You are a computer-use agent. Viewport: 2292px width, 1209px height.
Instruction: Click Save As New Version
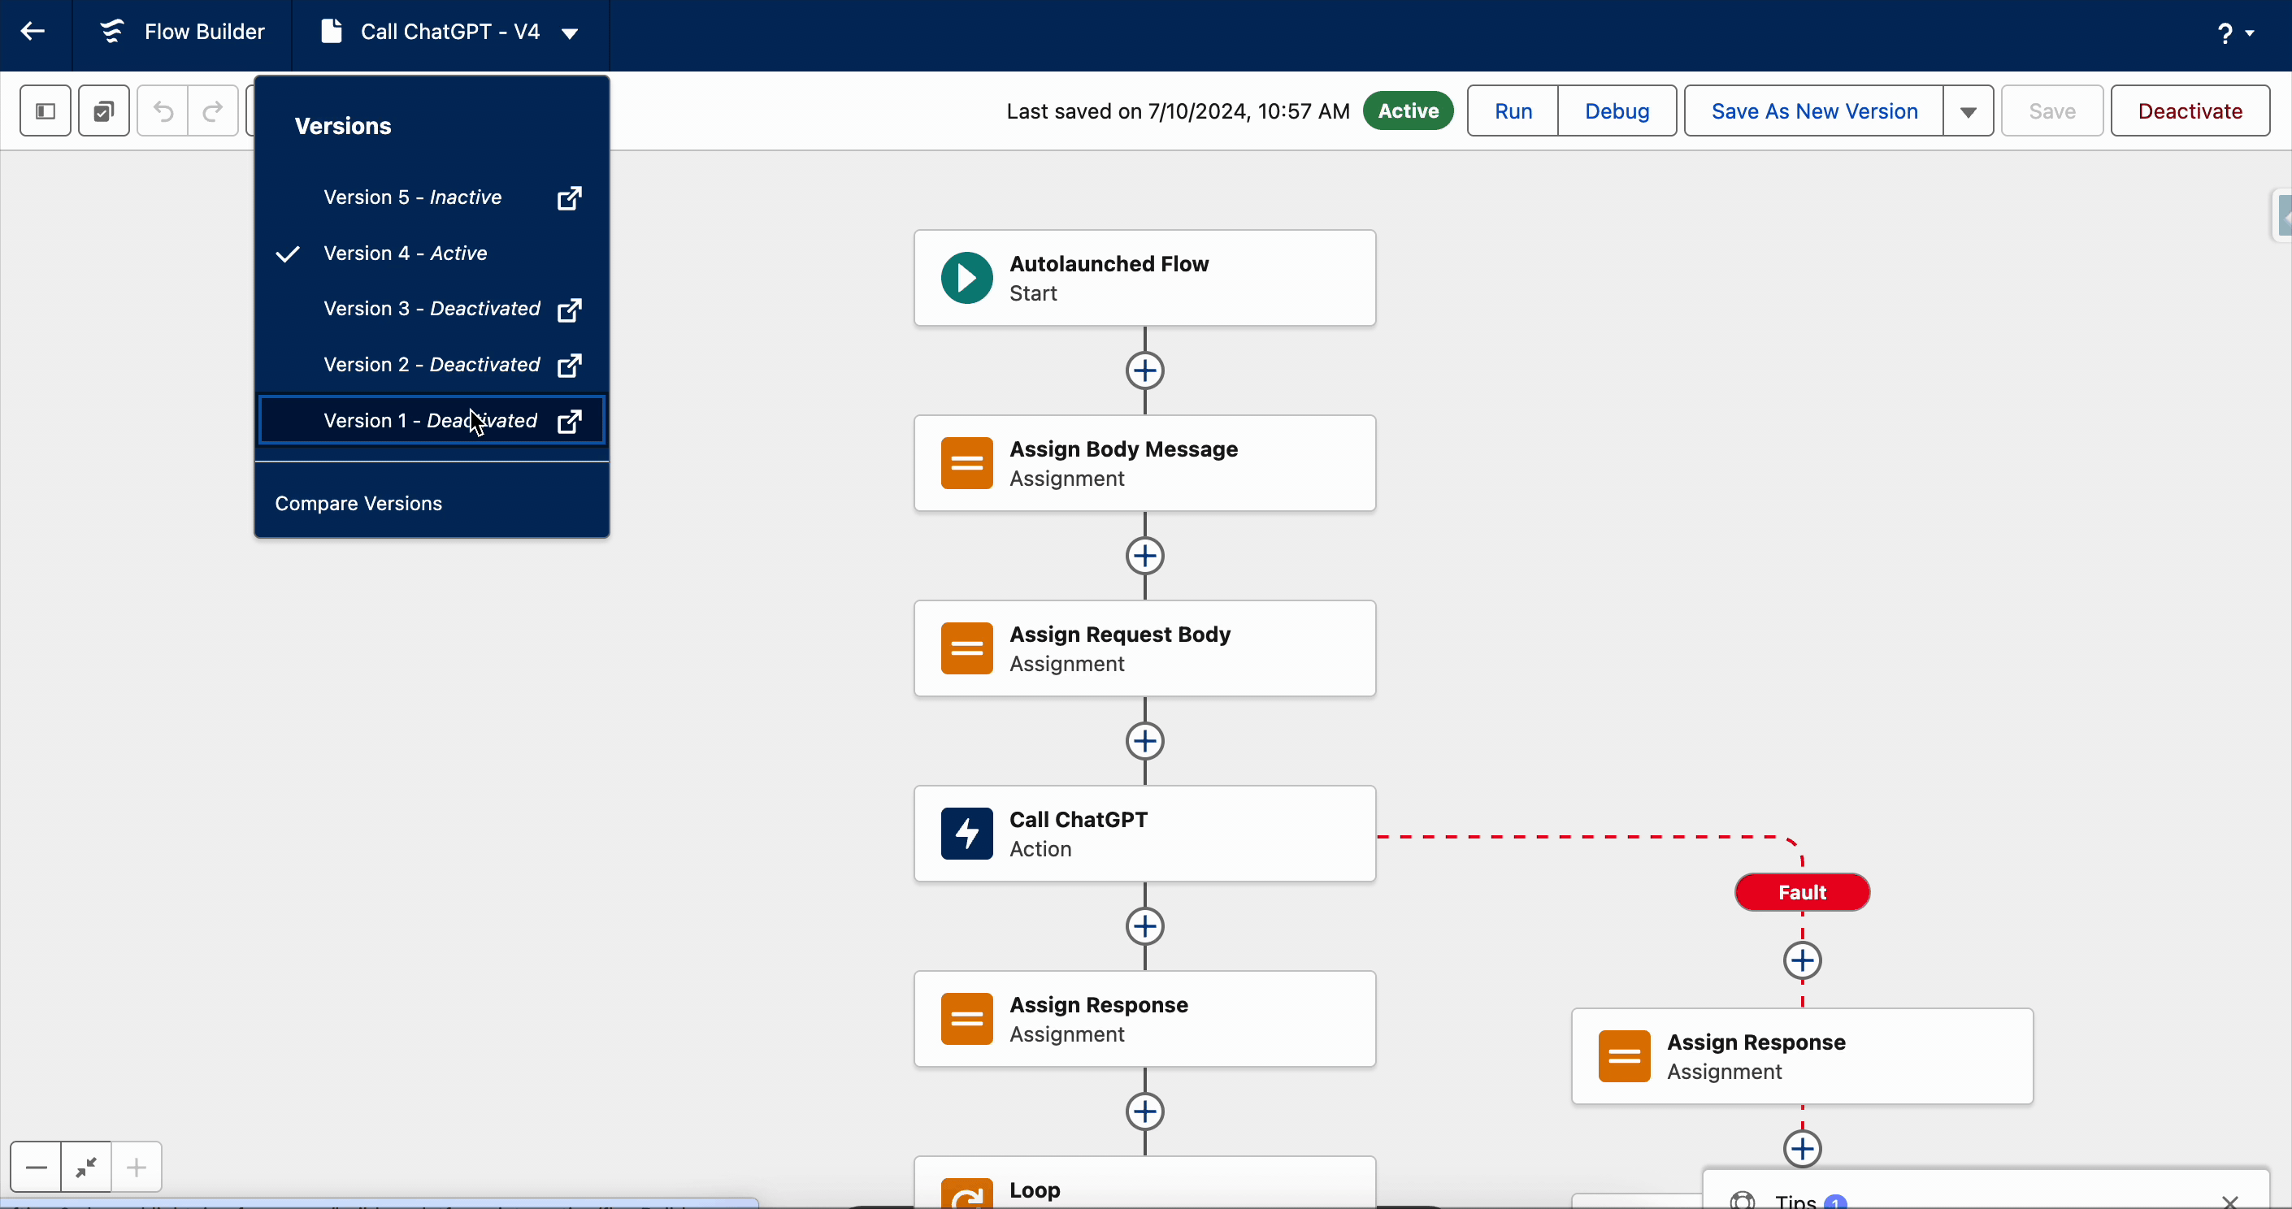click(x=1813, y=111)
